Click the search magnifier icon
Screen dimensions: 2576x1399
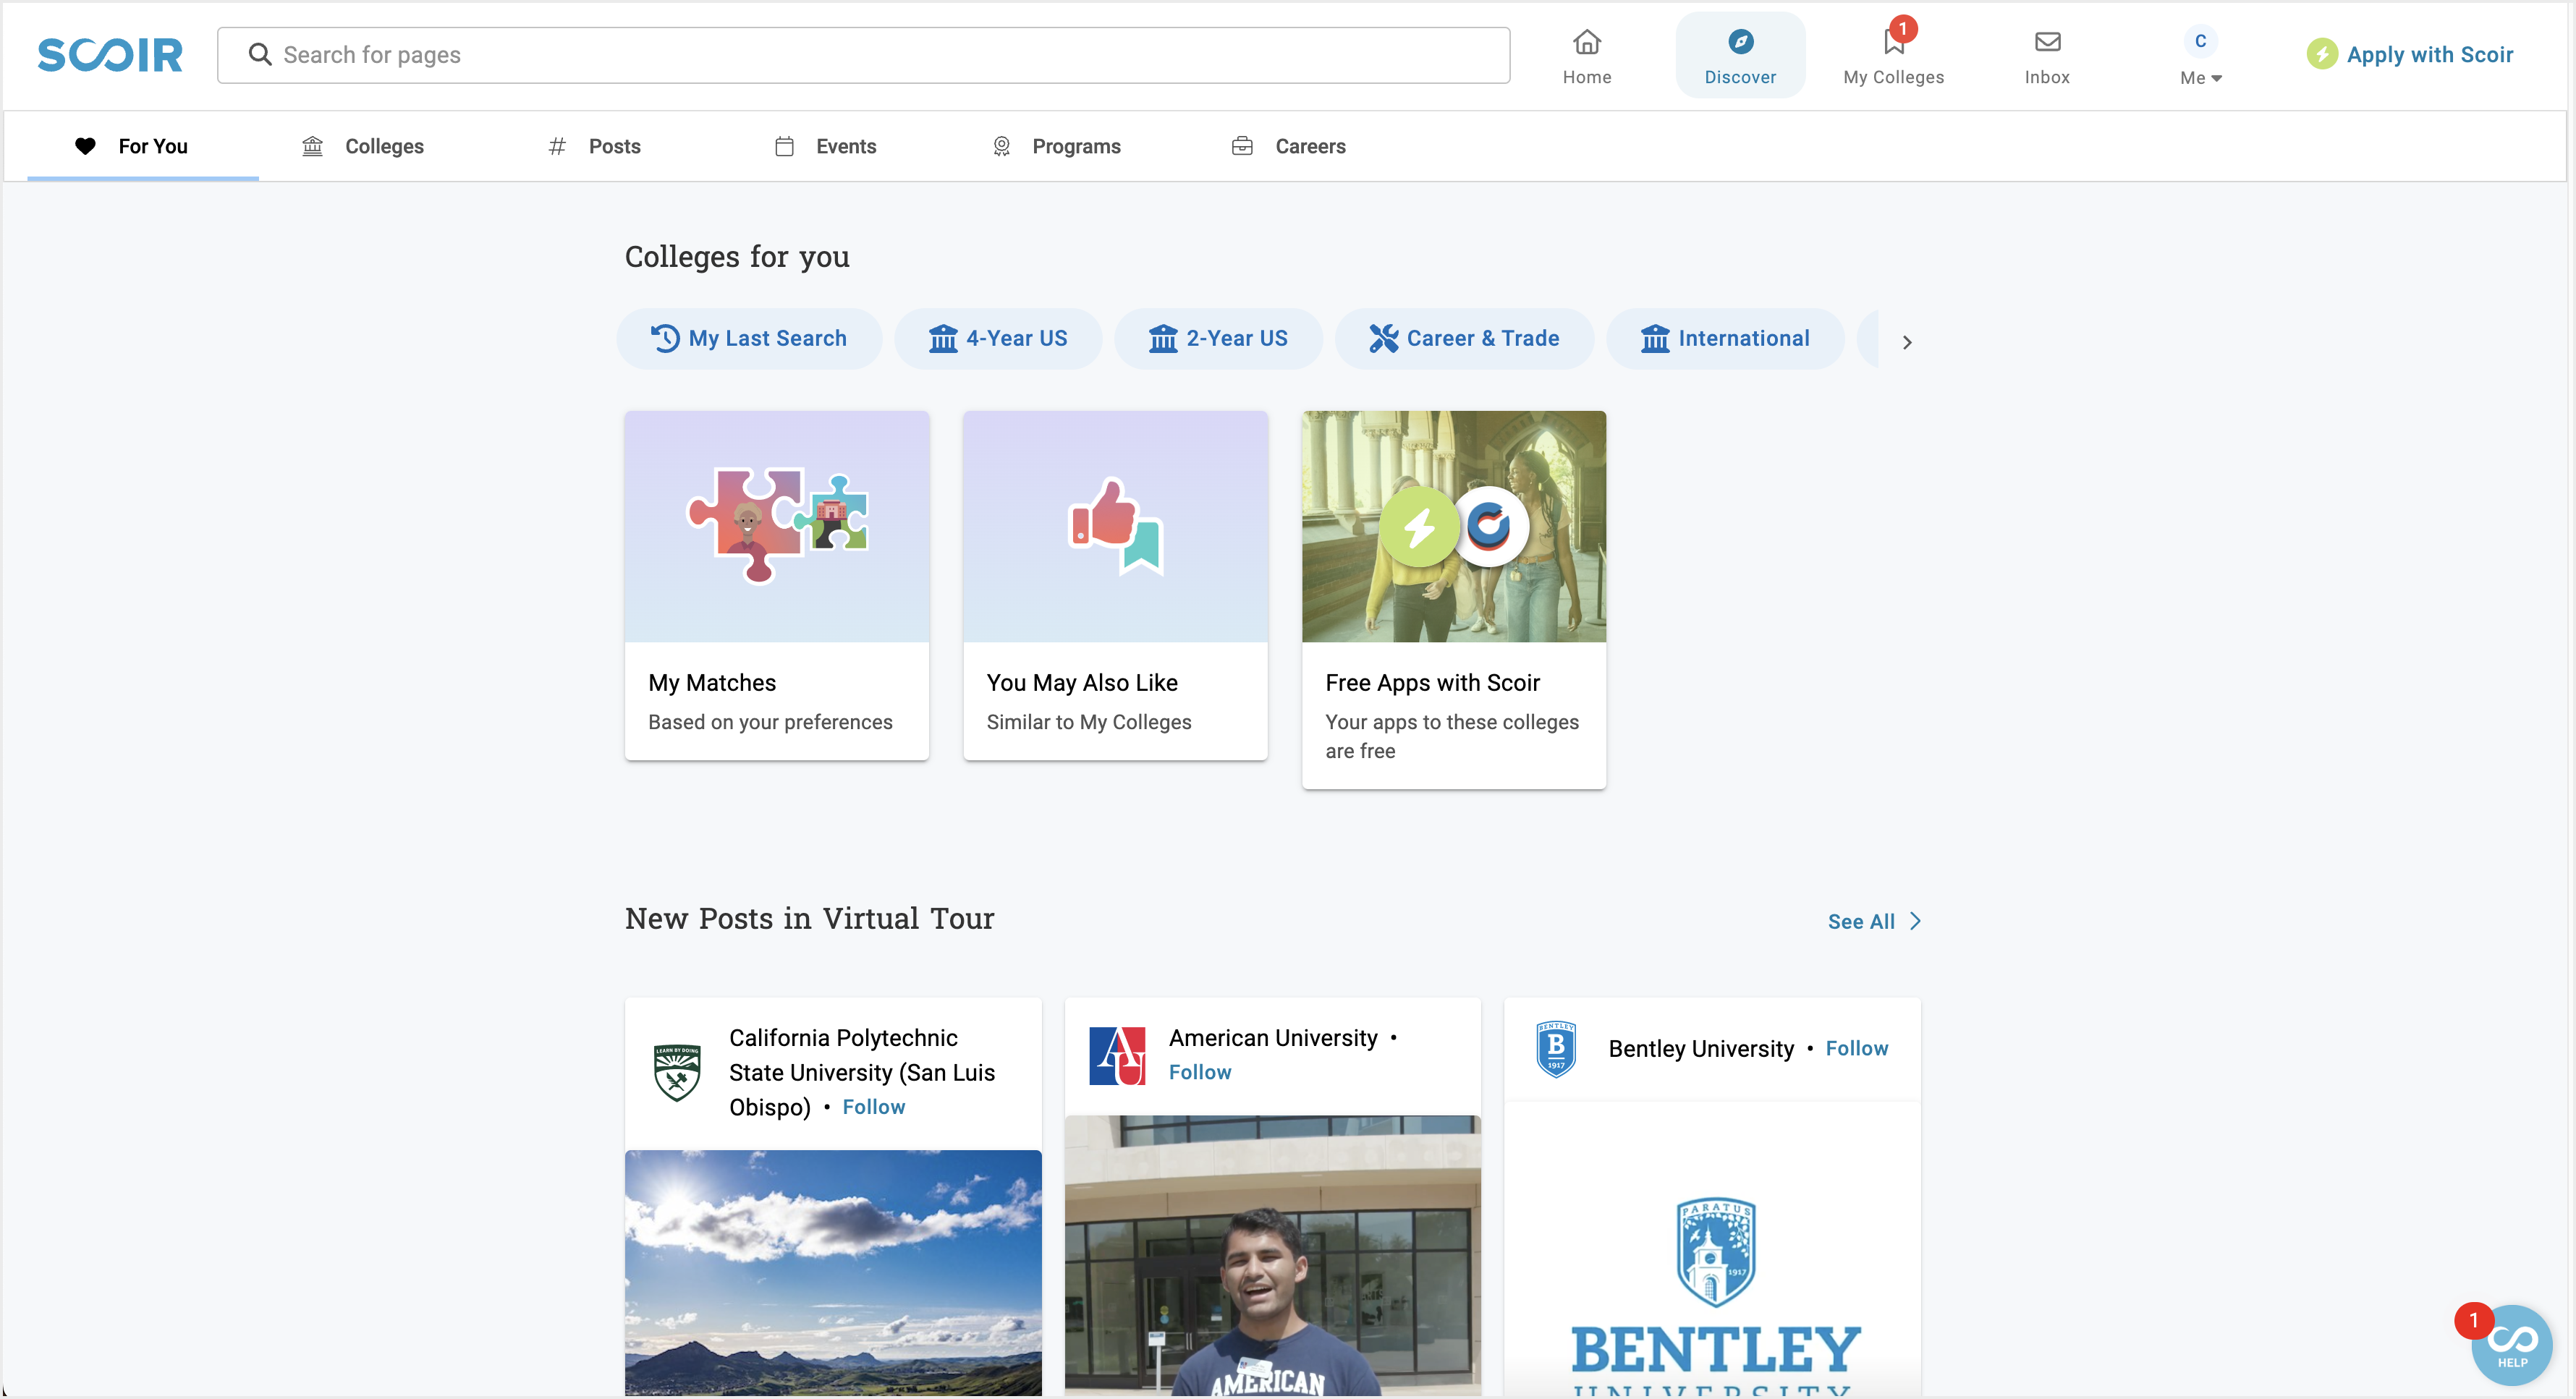click(260, 54)
